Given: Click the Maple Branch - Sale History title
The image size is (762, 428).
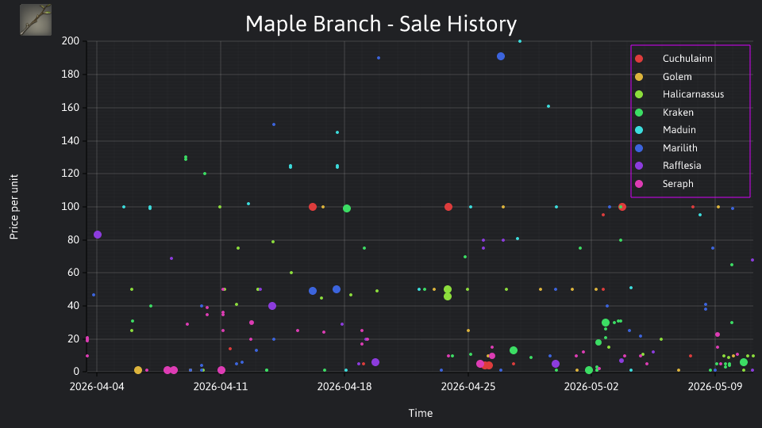Looking at the screenshot, I should 381,24.
